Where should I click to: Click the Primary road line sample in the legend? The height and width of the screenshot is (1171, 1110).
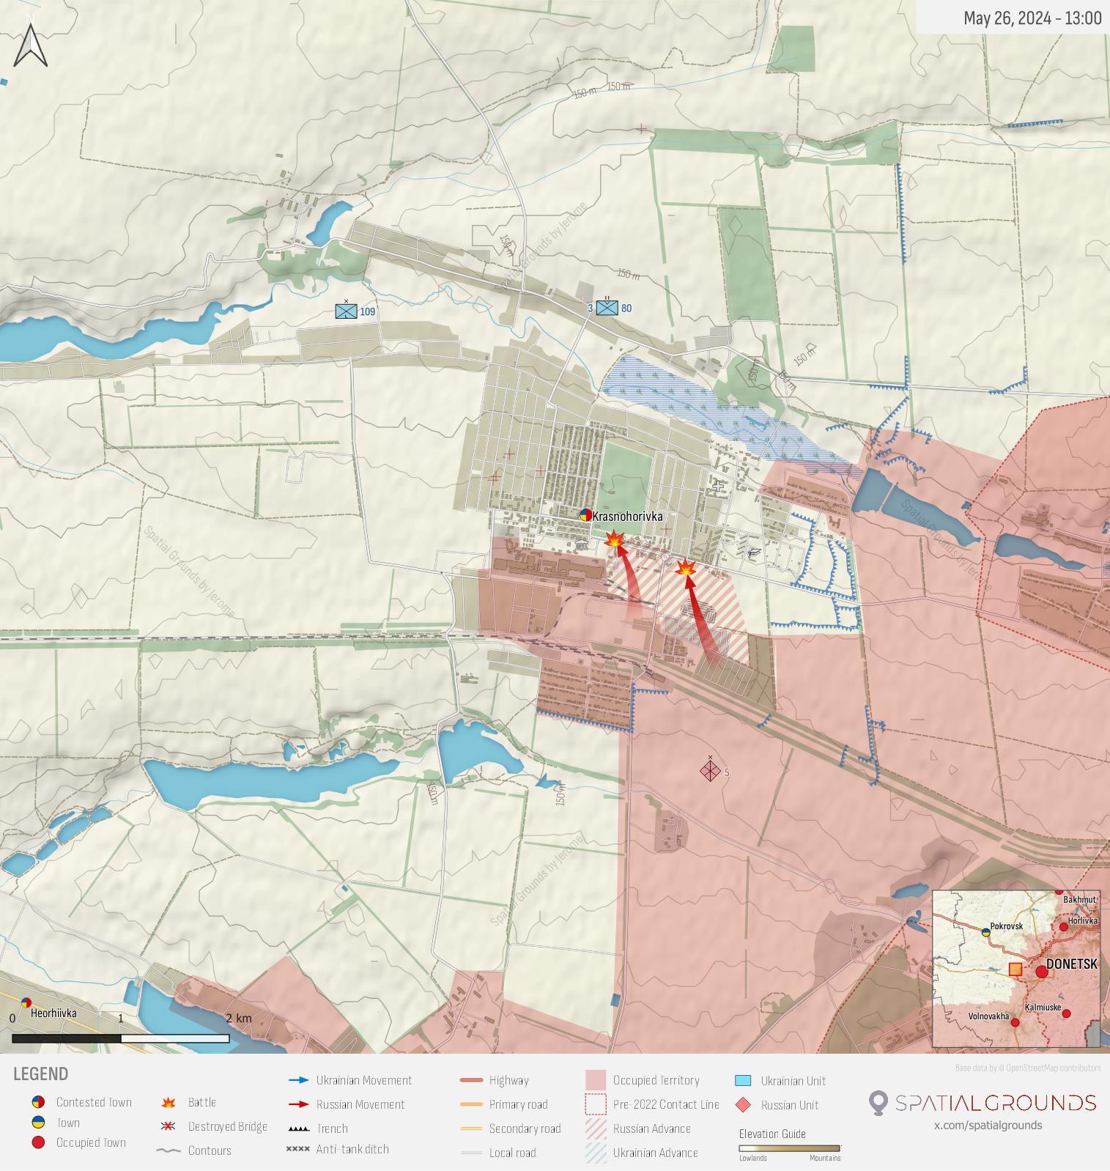tap(472, 1104)
